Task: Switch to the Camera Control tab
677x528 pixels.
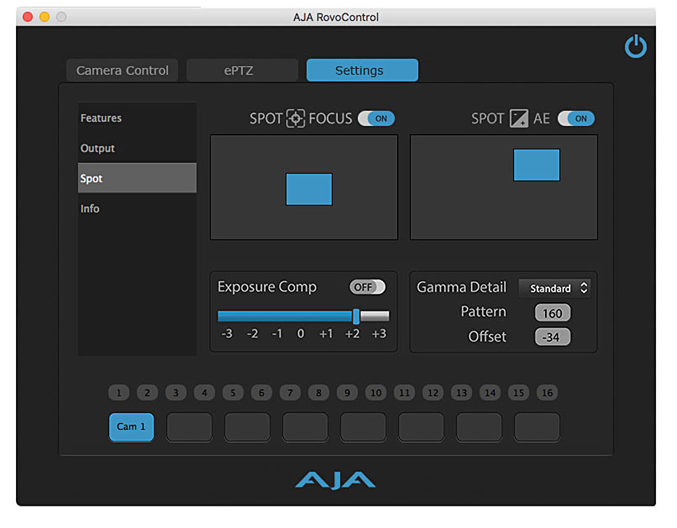Action: (x=122, y=70)
